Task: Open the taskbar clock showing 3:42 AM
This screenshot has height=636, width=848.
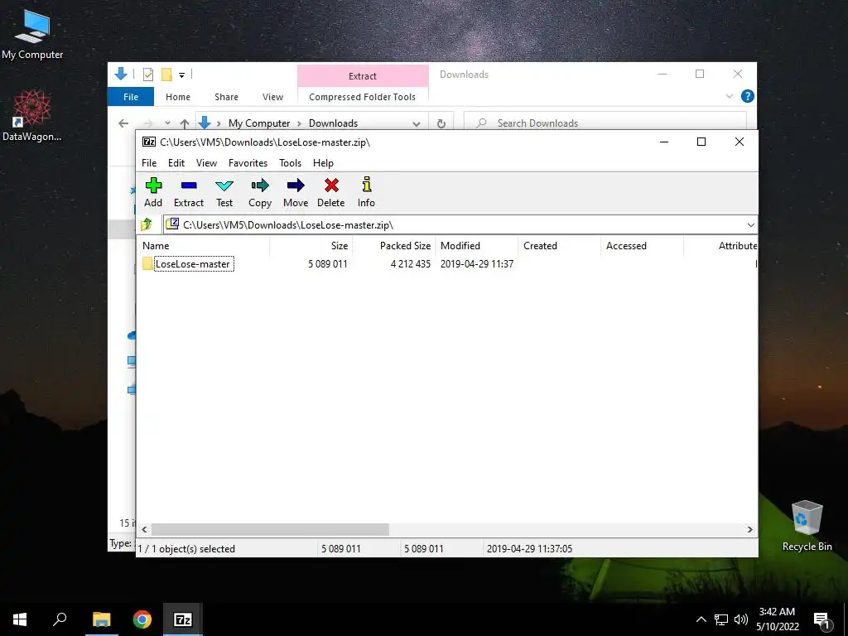Action: pos(777,619)
